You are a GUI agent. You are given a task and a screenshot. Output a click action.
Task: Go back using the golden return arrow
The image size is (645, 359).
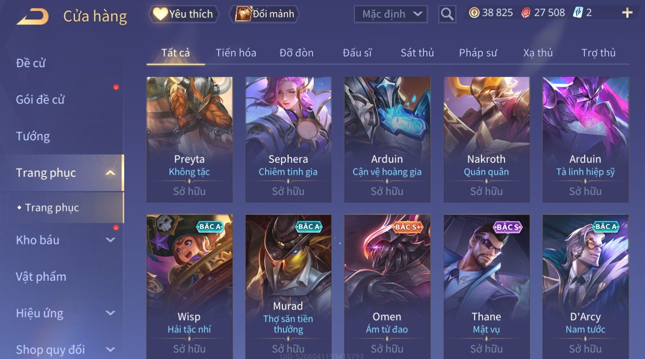pyautogui.click(x=33, y=16)
